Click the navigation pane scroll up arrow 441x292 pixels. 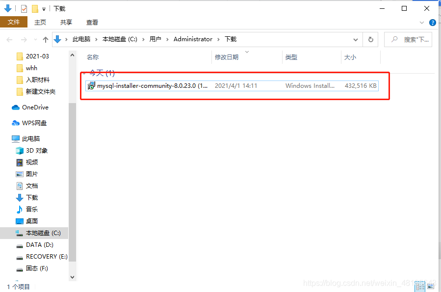pos(72,55)
